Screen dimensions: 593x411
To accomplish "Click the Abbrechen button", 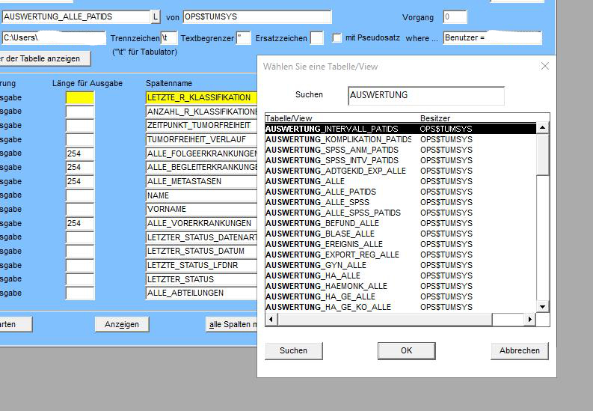I will tap(519, 350).
